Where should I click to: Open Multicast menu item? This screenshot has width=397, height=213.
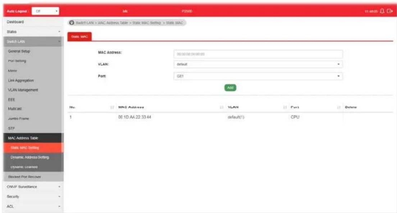15,109
